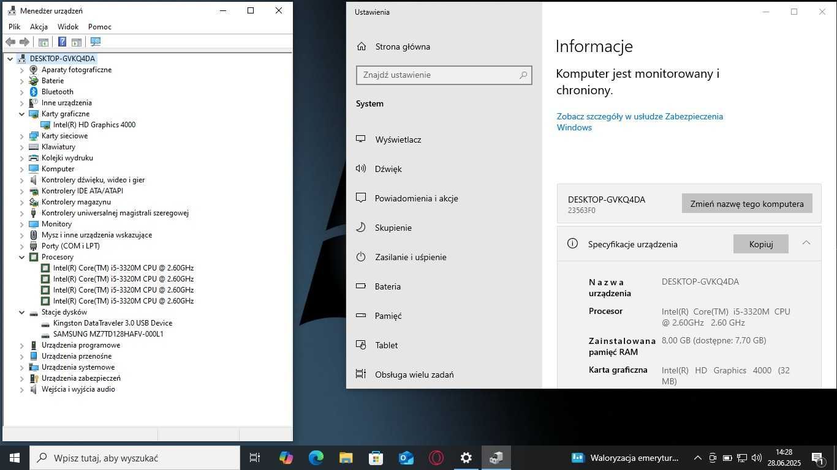
Task: Collapse the Stacje dysków node
Action: click(x=21, y=312)
